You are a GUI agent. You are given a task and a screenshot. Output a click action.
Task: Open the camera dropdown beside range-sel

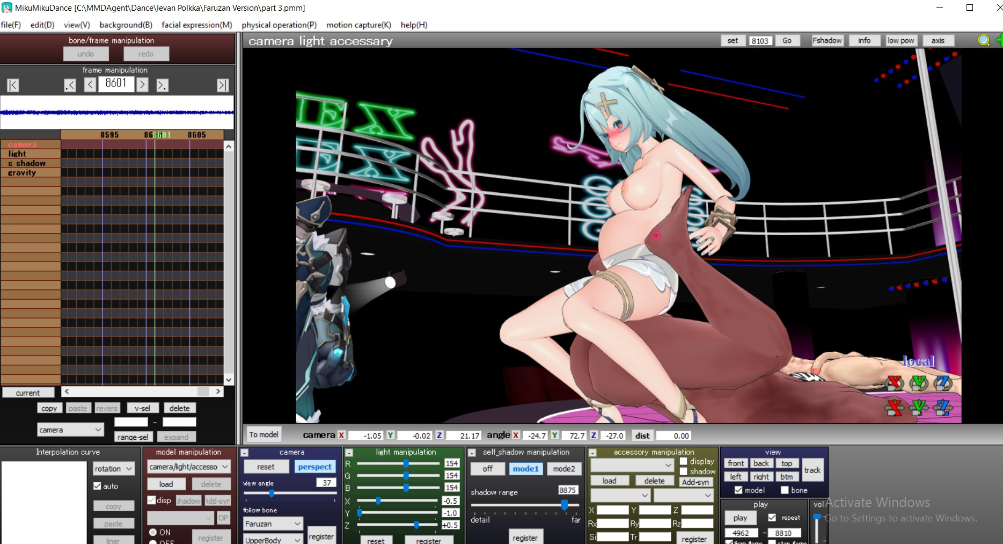pyautogui.click(x=70, y=430)
